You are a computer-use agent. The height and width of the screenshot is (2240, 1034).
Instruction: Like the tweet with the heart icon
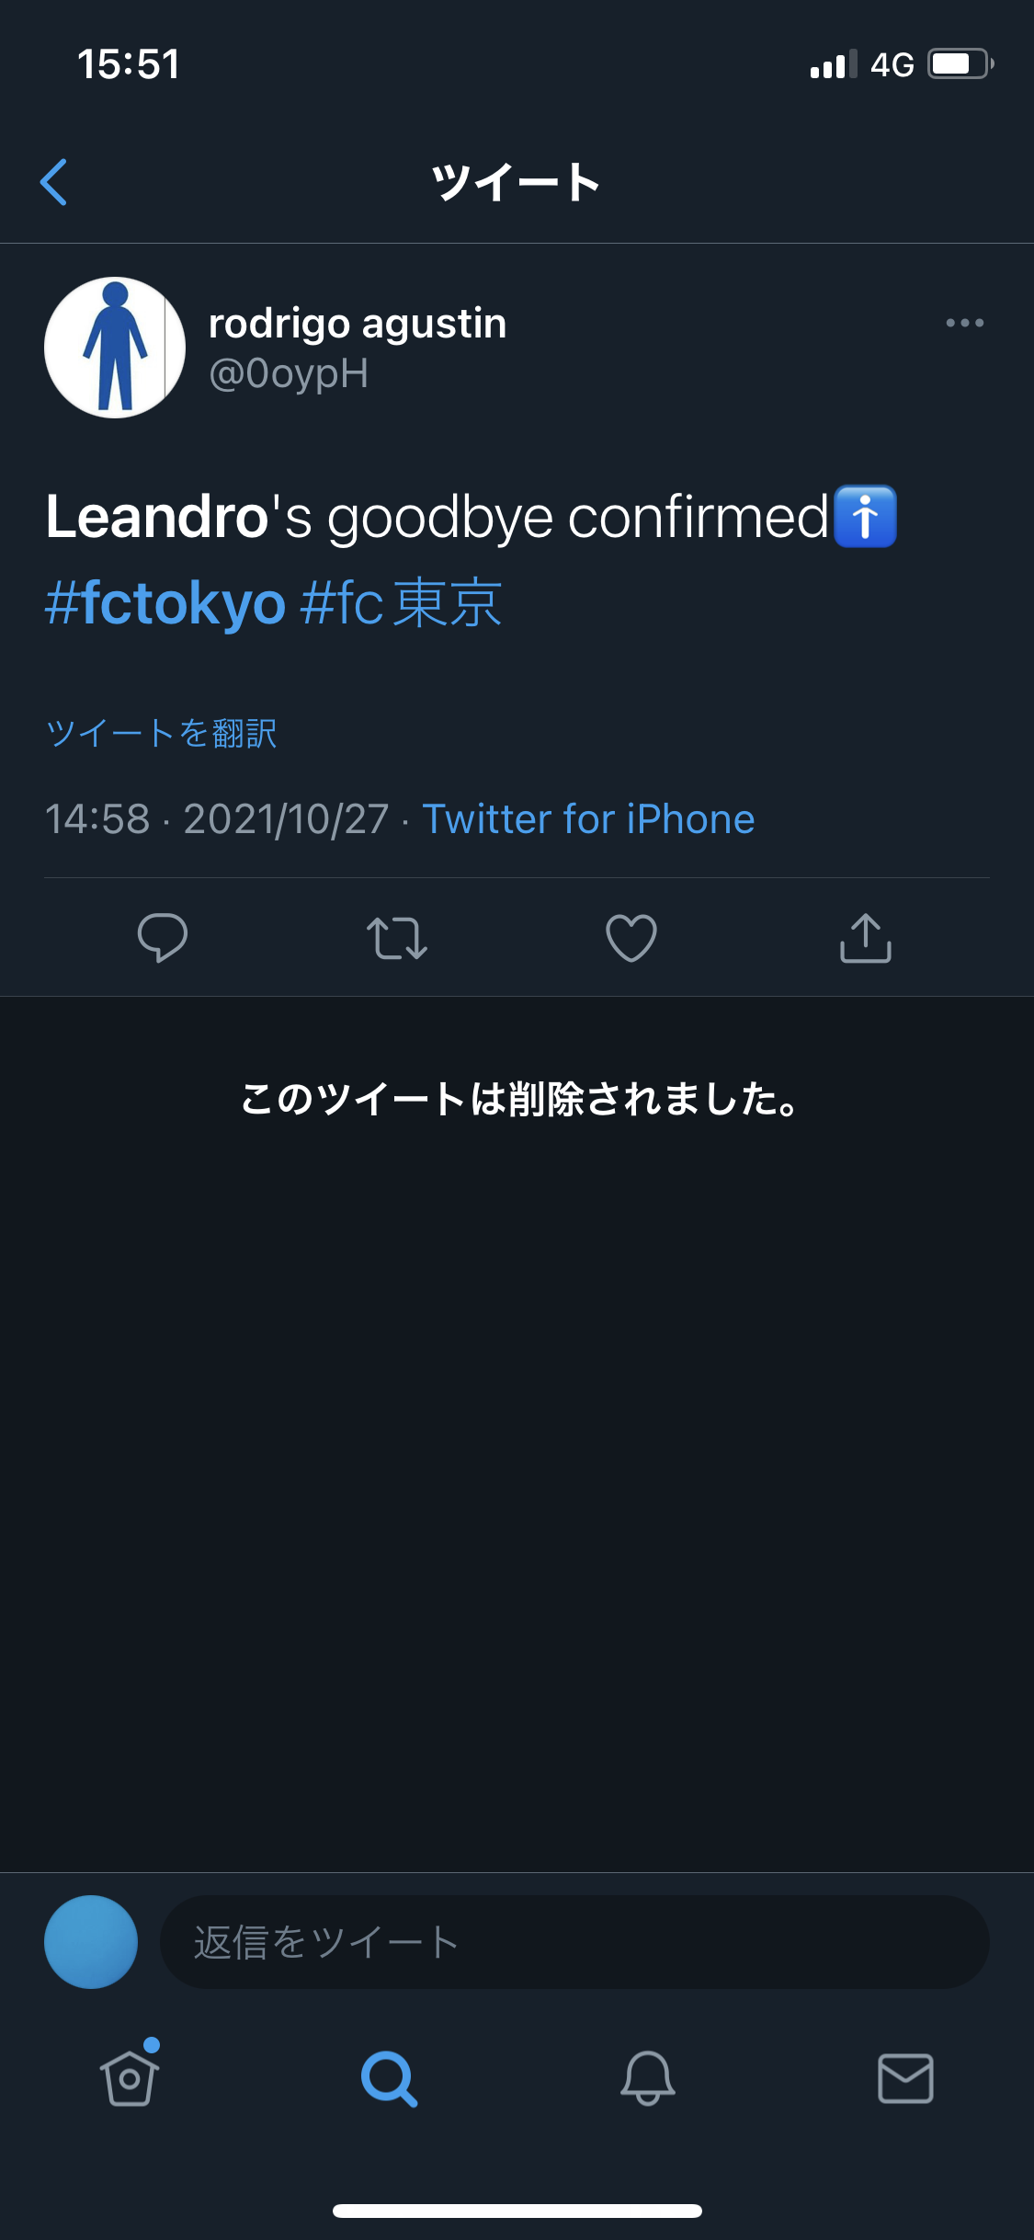coord(631,938)
